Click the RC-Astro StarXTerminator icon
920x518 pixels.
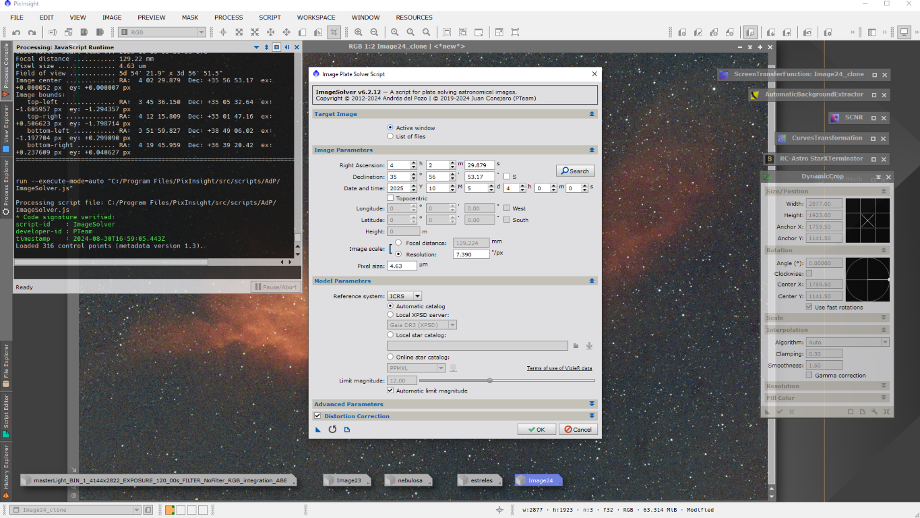pyautogui.click(x=768, y=159)
